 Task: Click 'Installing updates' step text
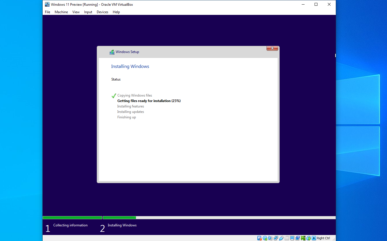[131, 112]
